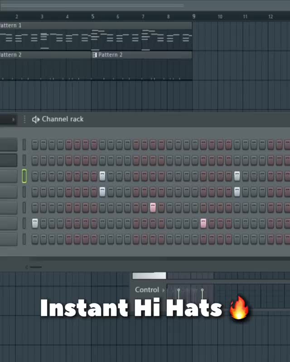Adjust the second velocity handle in Control lane
Screen dimensions: 290x362
coord(203,290)
